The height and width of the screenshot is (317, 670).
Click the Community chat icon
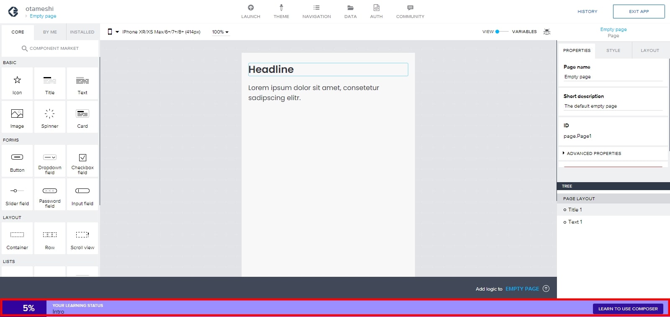click(x=410, y=8)
